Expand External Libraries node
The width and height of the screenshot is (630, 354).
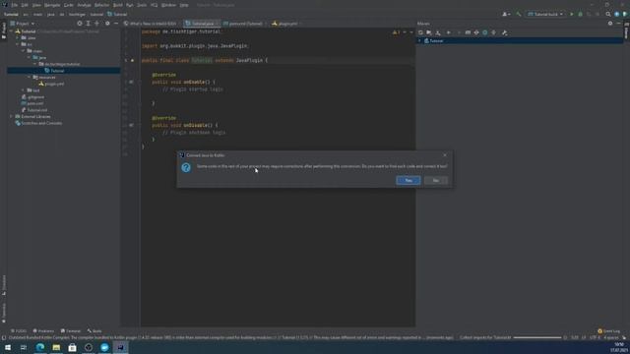(x=12, y=116)
